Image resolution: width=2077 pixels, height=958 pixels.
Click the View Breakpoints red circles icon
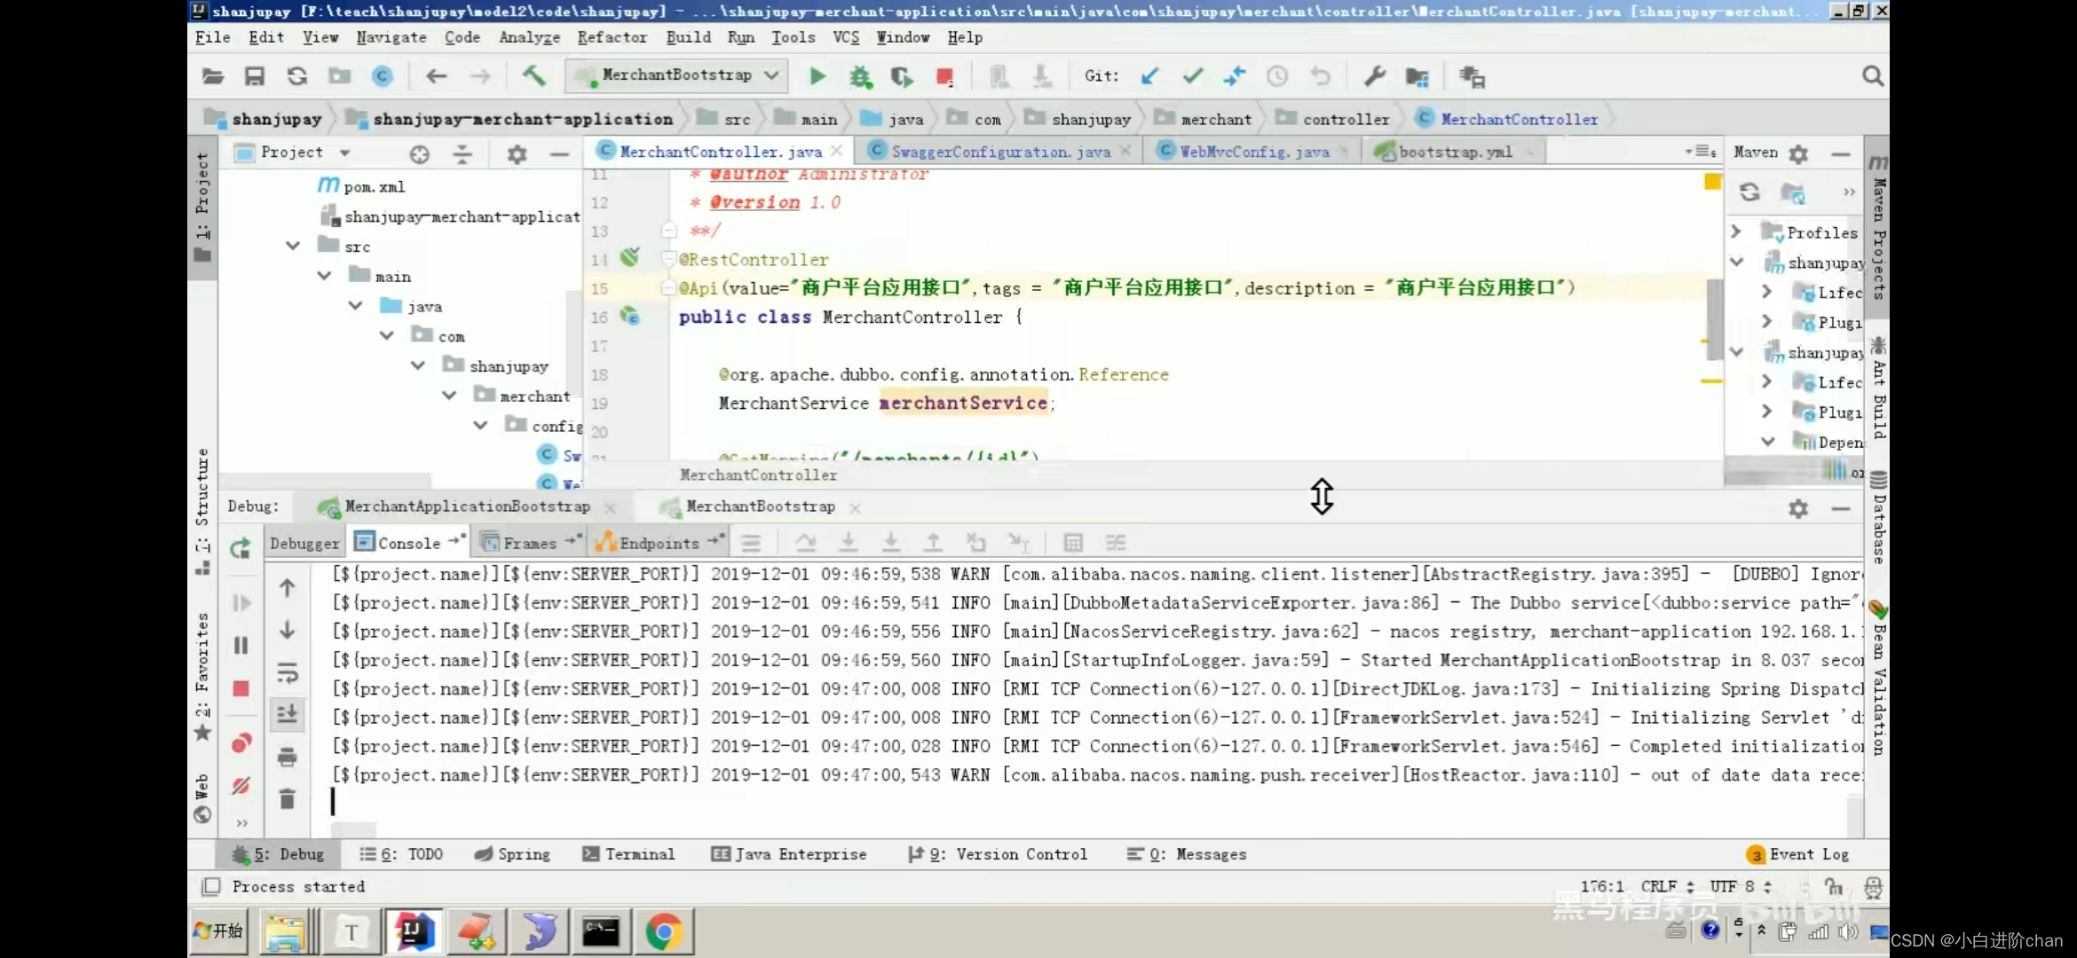click(x=241, y=742)
